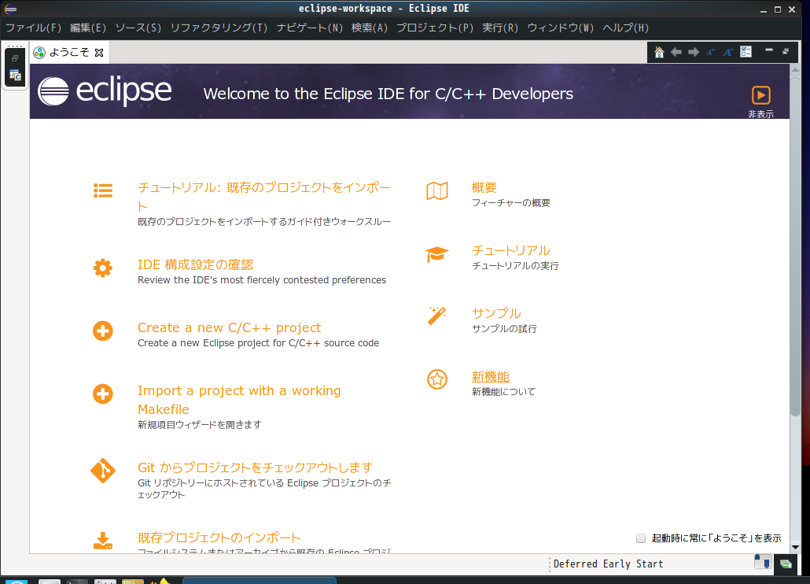Open Import a project with a working Makefile

[x=239, y=400]
